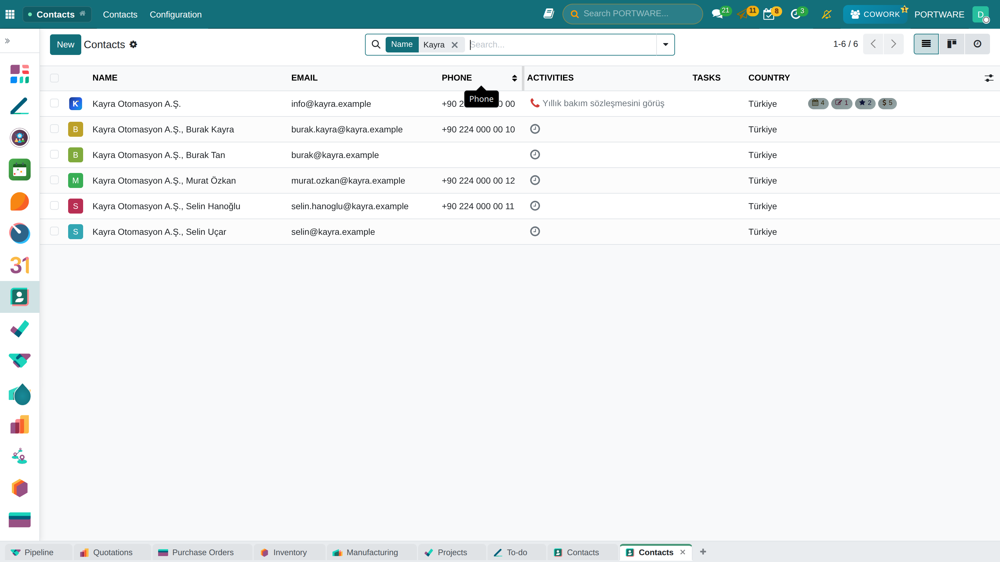The width and height of the screenshot is (1000, 562).
Task: Remove the Kayra name search filter
Action: point(455,45)
